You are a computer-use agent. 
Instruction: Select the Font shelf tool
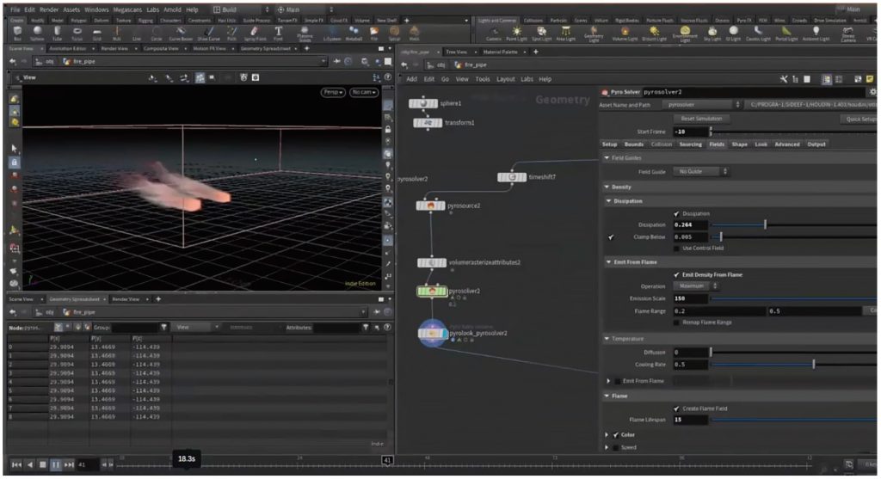tap(278, 34)
